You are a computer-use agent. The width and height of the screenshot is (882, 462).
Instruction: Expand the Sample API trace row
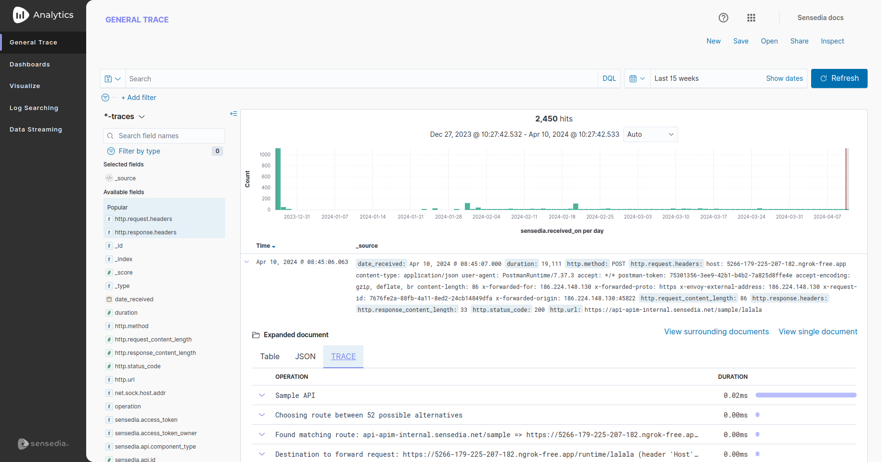[262, 396]
